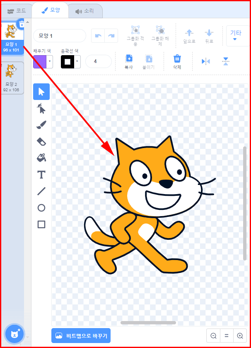This screenshot has height=348, width=251.
Task: Select the arrow Select tool
Action: click(41, 92)
